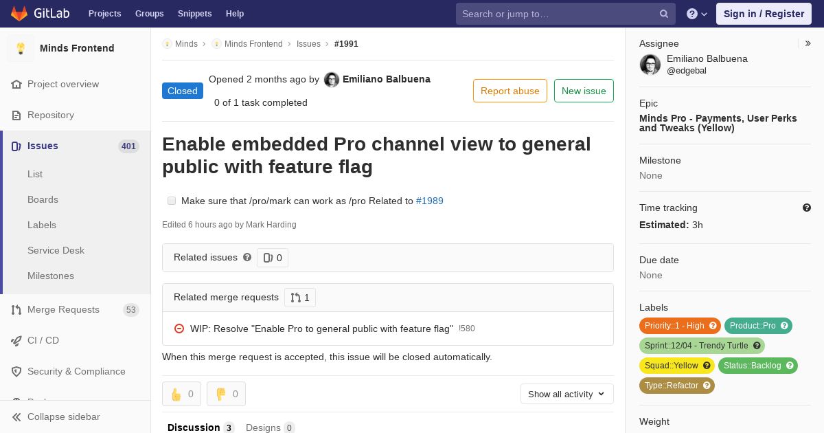
Task: Open the Show all activity dropdown
Action: click(567, 394)
